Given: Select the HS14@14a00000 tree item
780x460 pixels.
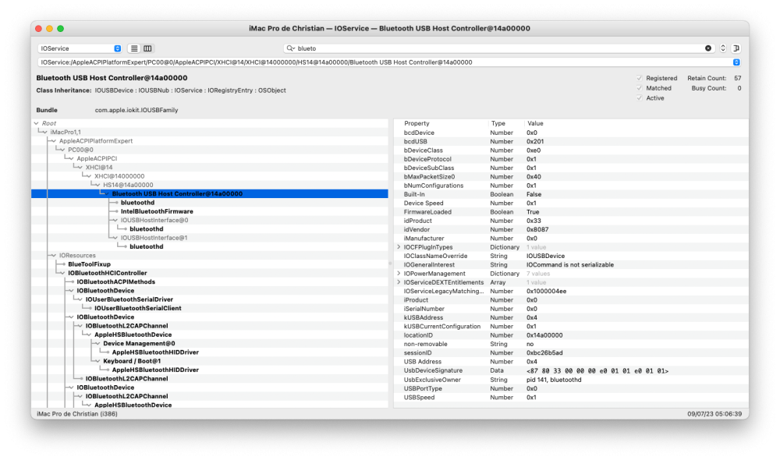Looking at the screenshot, I should pyautogui.click(x=128, y=185).
